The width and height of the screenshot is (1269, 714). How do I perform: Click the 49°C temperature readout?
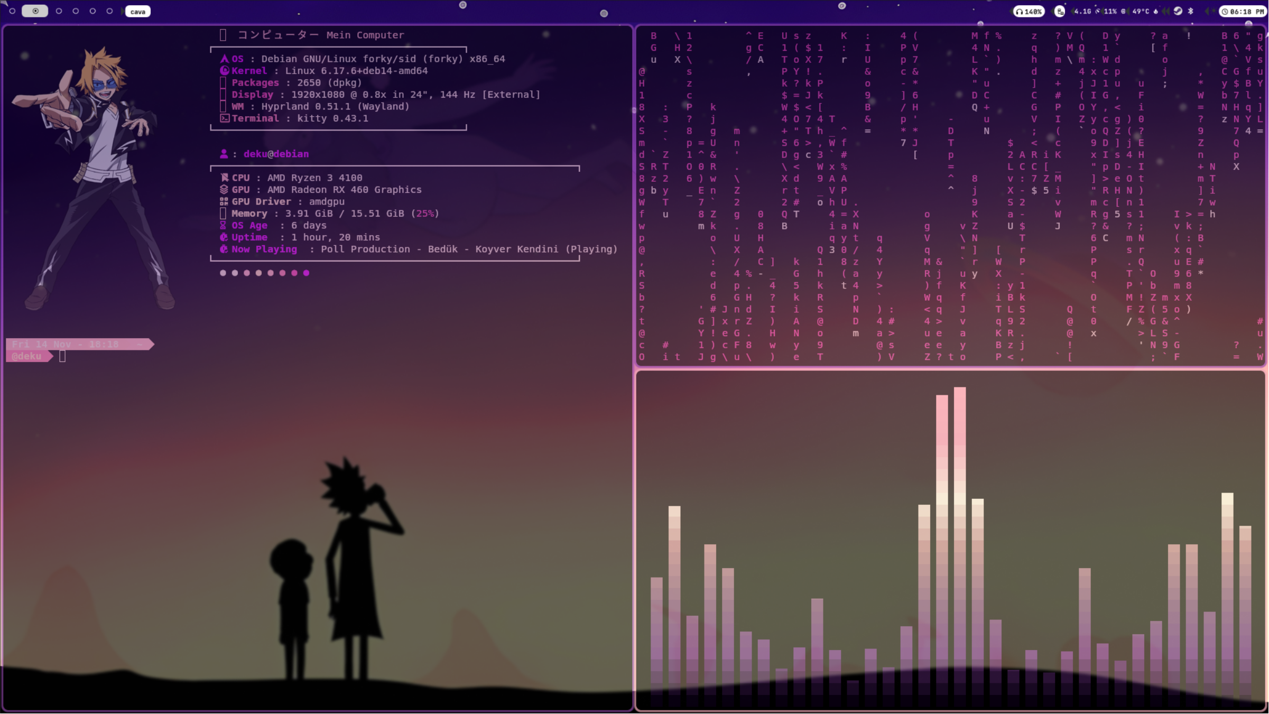(x=1141, y=11)
